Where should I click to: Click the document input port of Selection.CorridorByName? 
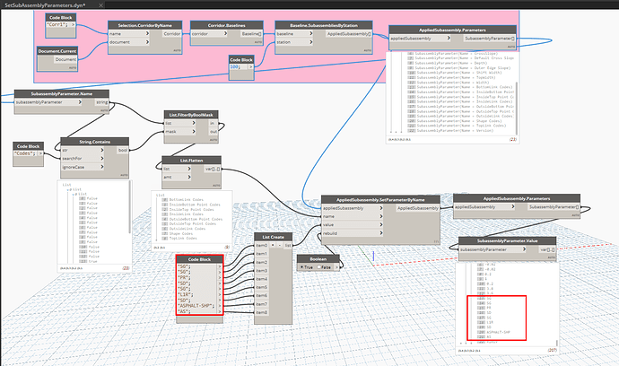click(x=129, y=42)
